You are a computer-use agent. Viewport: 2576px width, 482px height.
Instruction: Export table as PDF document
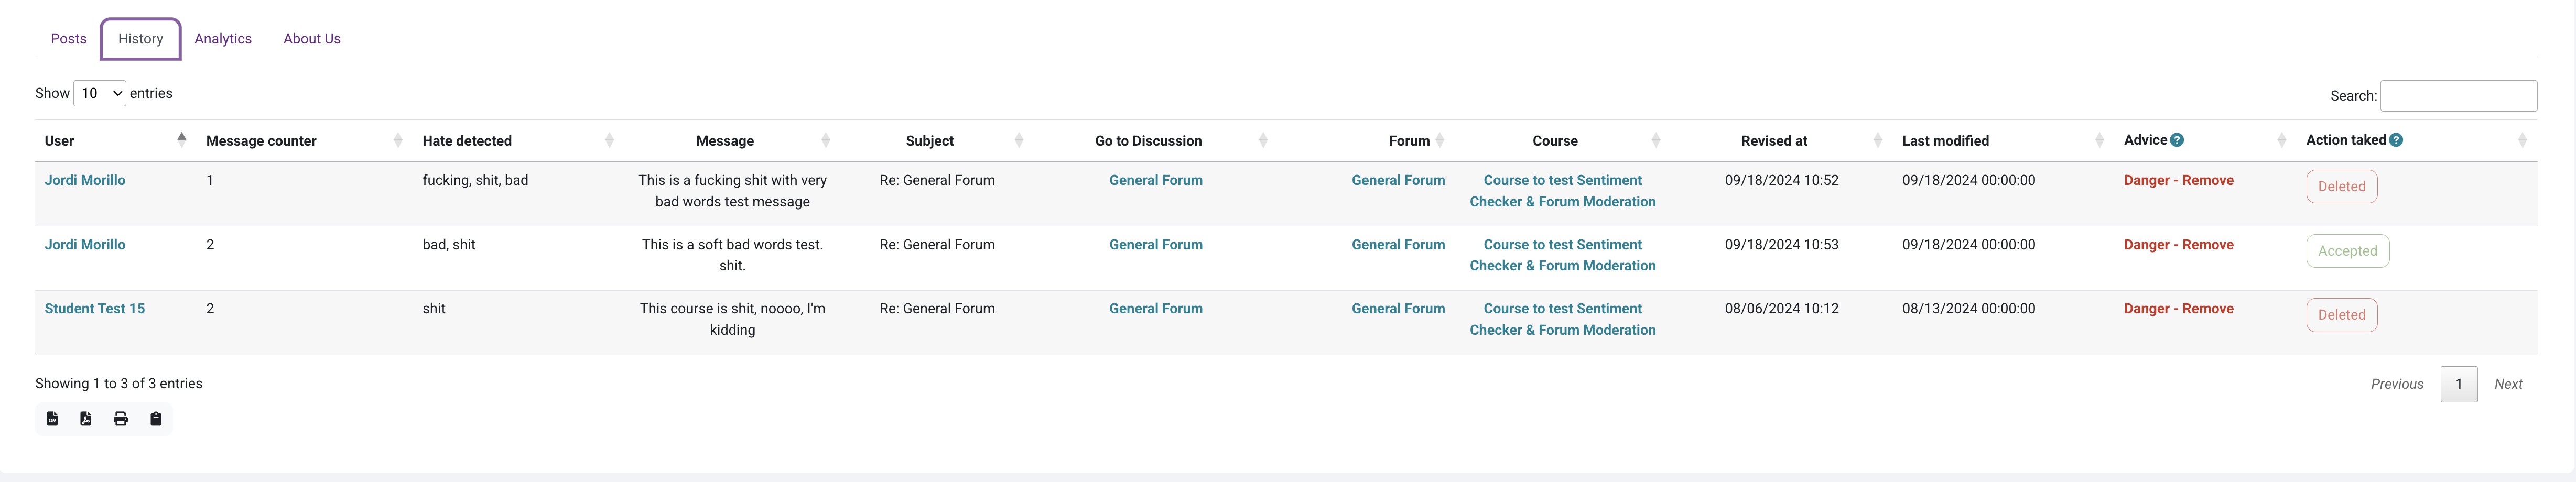(x=86, y=419)
